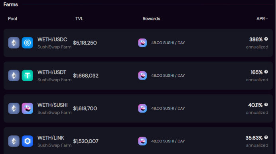
Task: Click the question mark next to 386% APR
Action: point(266,39)
